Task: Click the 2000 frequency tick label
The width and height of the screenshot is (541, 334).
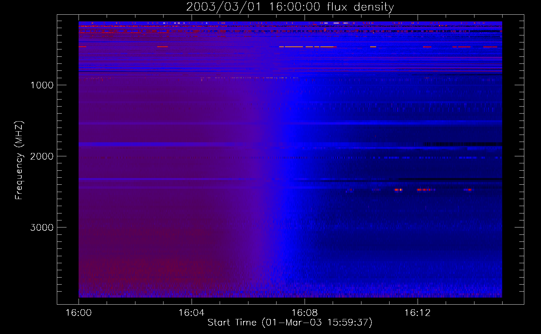Action: point(42,156)
